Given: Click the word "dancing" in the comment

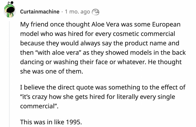Looking at the screenshot, I should pos(29,62).
